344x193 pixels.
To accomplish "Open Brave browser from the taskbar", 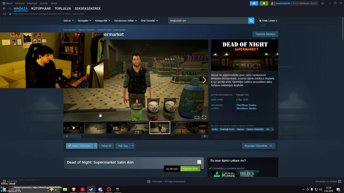I will point(74,190).
